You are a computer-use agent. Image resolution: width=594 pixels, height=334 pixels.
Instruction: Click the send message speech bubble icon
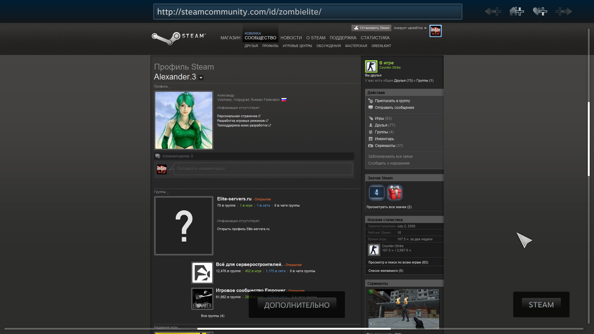tap(371, 108)
